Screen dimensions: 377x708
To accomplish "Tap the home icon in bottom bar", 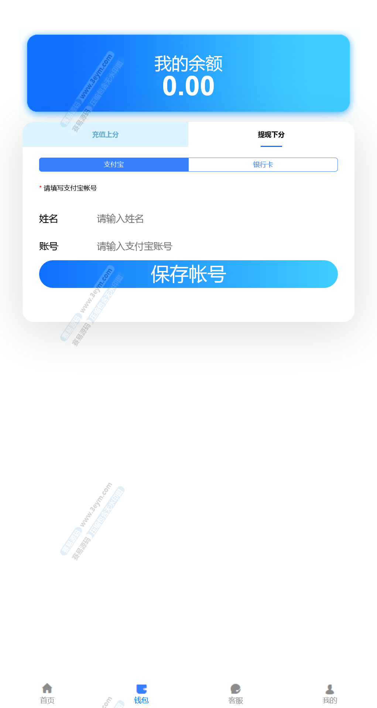I will pyautogui.click(x=47, y=688).
